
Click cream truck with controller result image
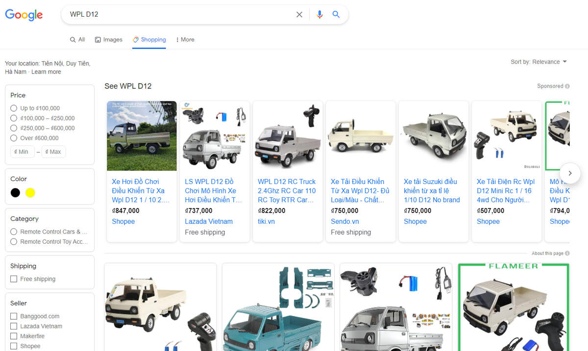pos(161,307)
